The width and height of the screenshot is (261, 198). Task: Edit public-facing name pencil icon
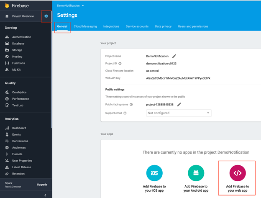coord(179,104)
